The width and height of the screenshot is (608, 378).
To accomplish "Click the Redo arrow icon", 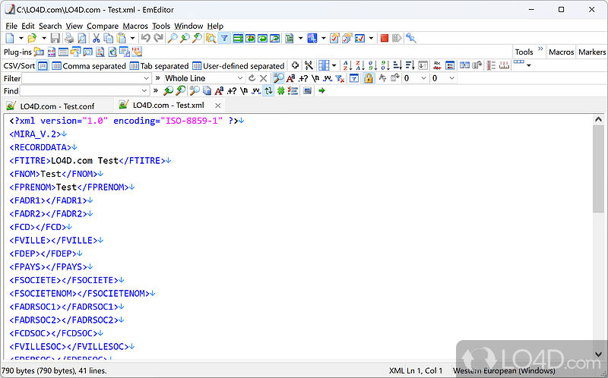I will tap(158, 38).
